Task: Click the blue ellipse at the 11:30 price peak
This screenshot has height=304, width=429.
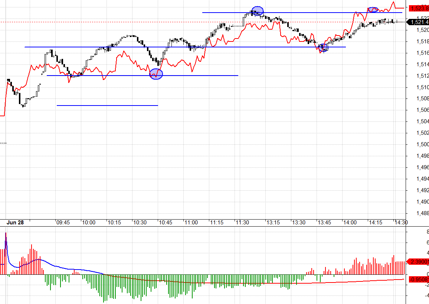Action: click(x=257, y=11)
